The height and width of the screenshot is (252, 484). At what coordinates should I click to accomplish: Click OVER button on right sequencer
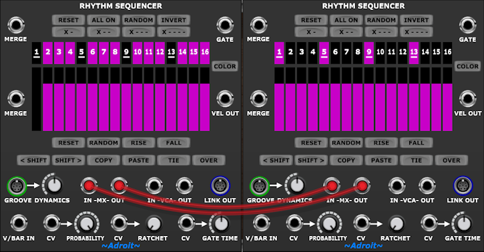pos(451,160)
